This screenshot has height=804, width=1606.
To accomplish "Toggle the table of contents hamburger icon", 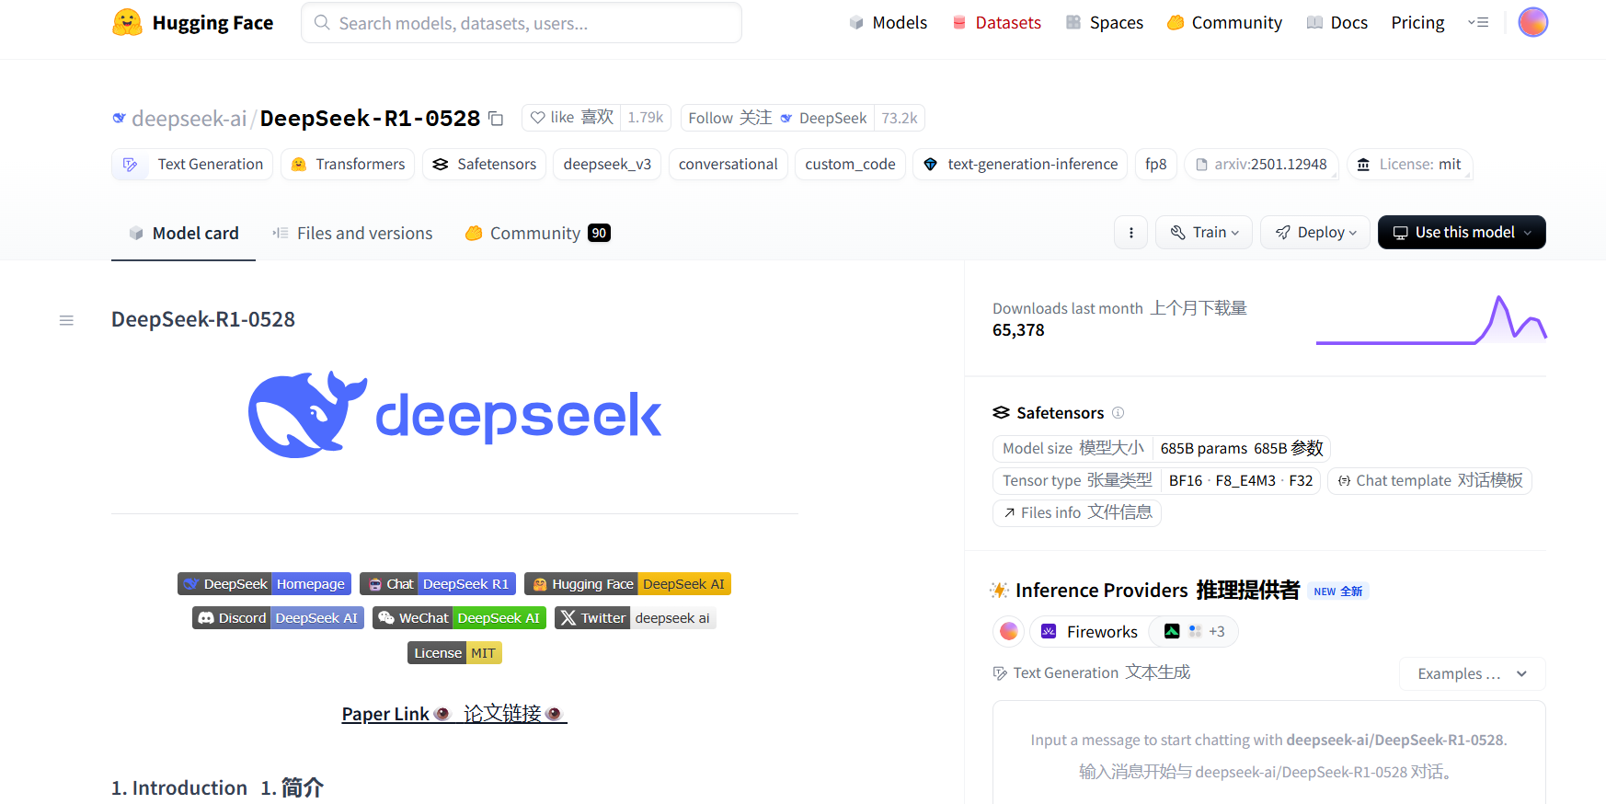I will tap(66, 320).
